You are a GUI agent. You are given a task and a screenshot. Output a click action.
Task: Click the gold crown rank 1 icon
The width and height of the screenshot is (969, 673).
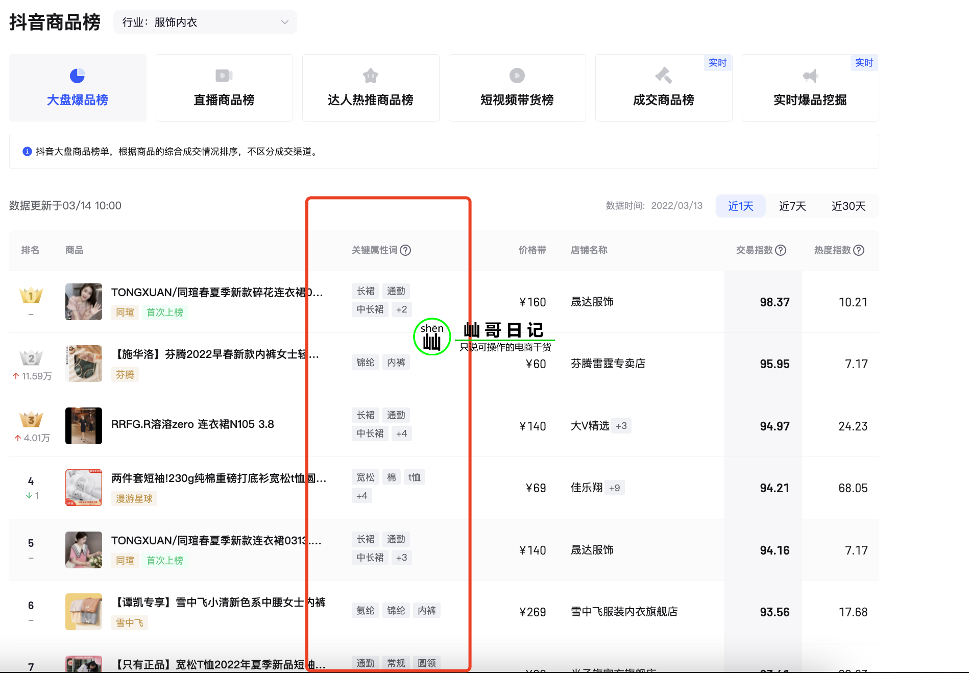31,295
